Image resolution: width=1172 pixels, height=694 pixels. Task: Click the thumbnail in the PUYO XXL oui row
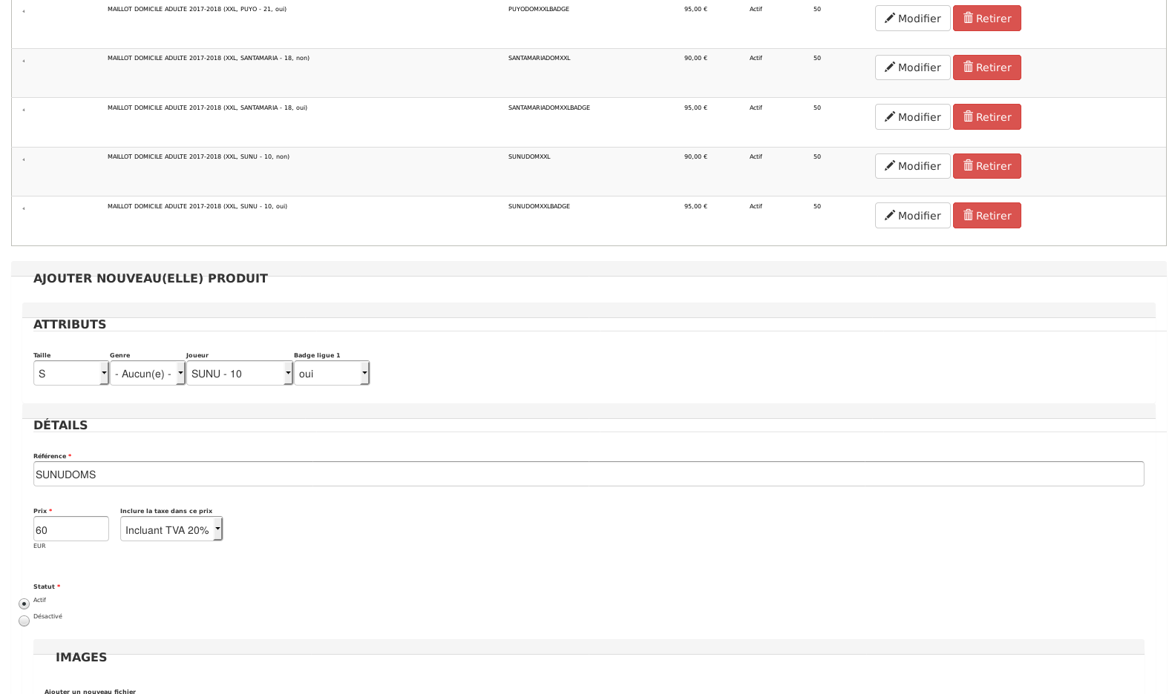click(24, 12)
